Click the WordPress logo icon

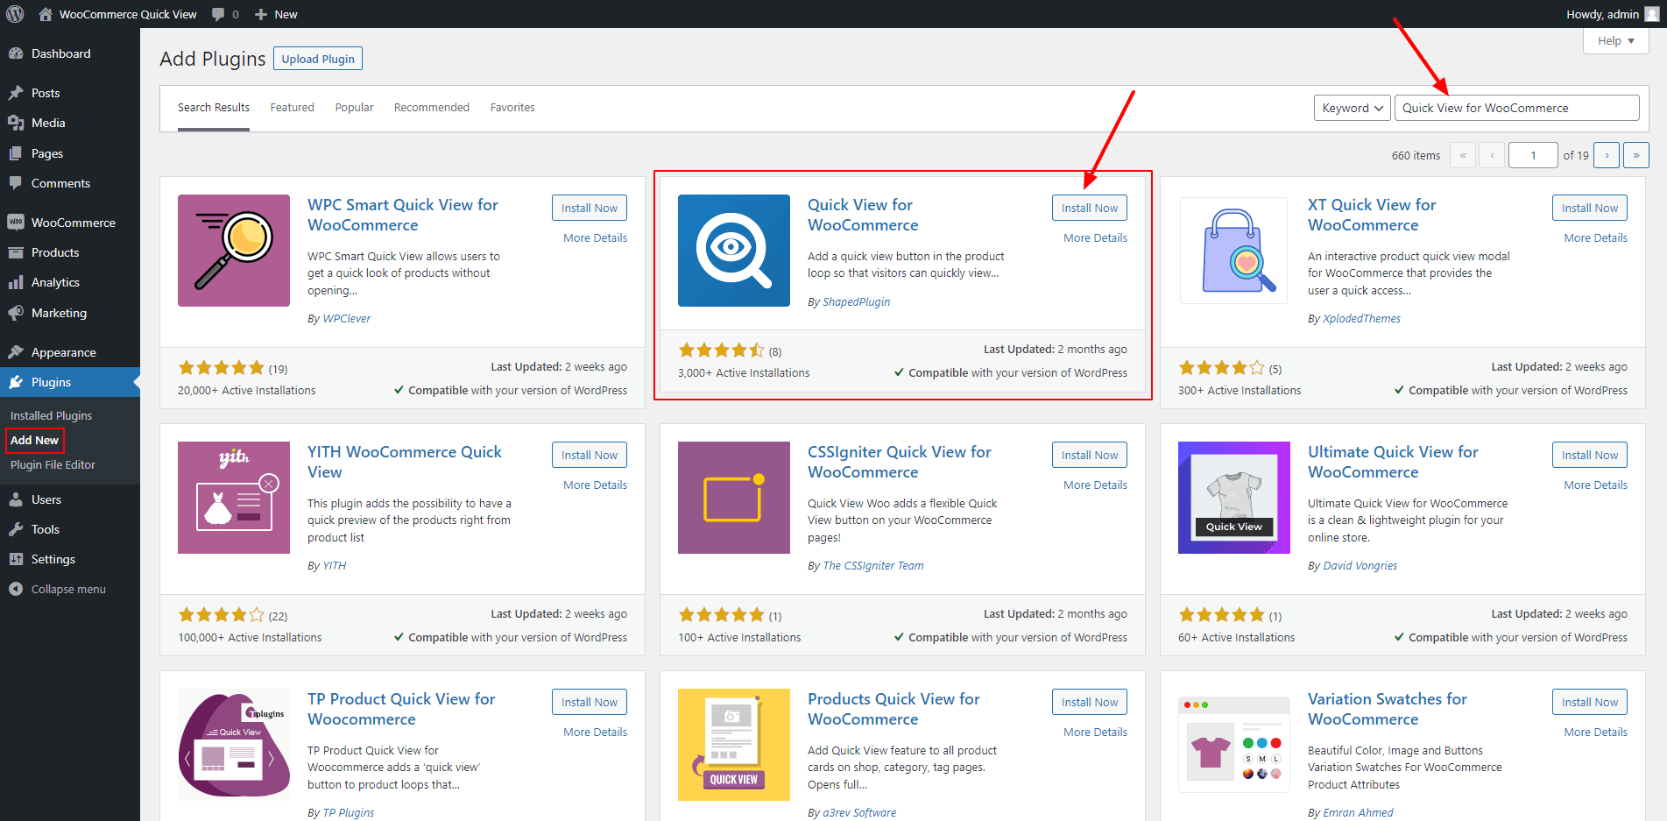tap(15, 14)
